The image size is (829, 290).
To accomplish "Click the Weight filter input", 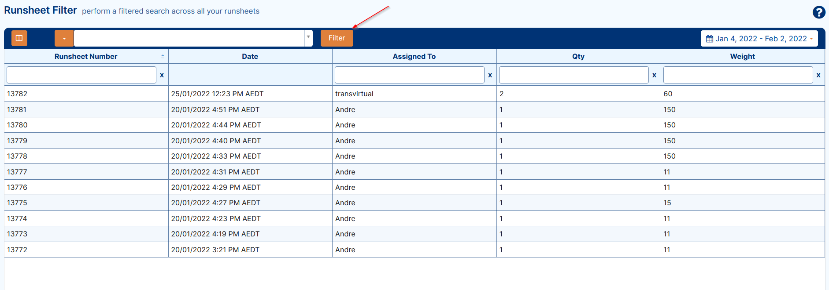I will (x=738, y=75).
